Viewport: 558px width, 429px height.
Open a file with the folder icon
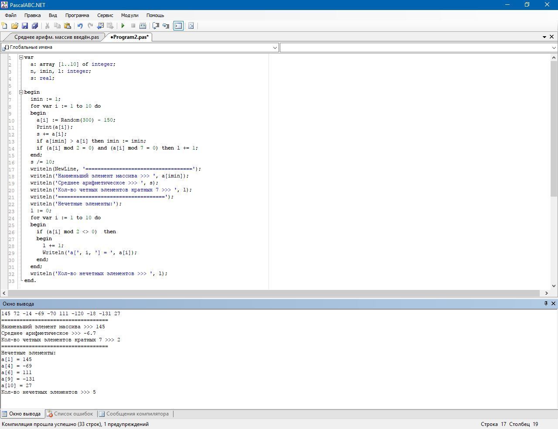14,26
